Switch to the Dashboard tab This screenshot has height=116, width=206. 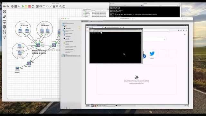[85, 21]
